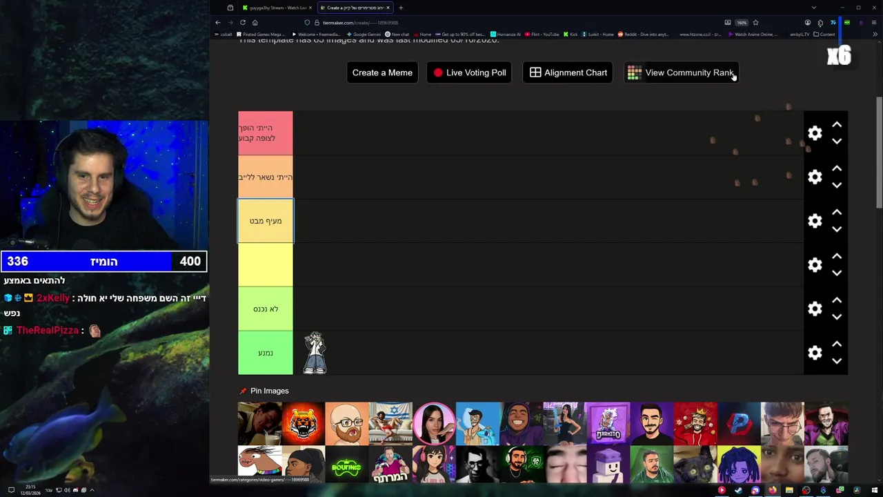
Task: Bookmark this page with the star icon
Action: (x=755, y=22)
